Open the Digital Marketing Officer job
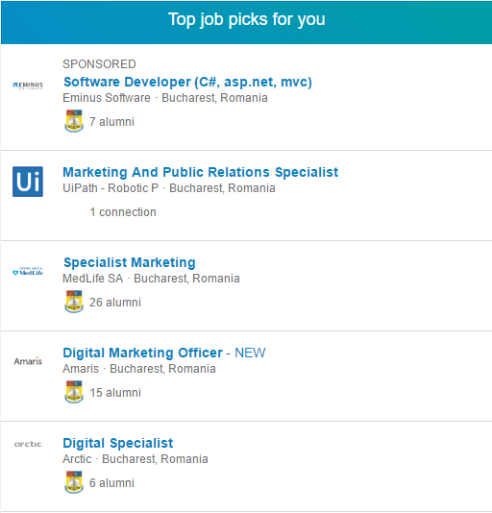 pyautogui.click(x=143, y=353)
